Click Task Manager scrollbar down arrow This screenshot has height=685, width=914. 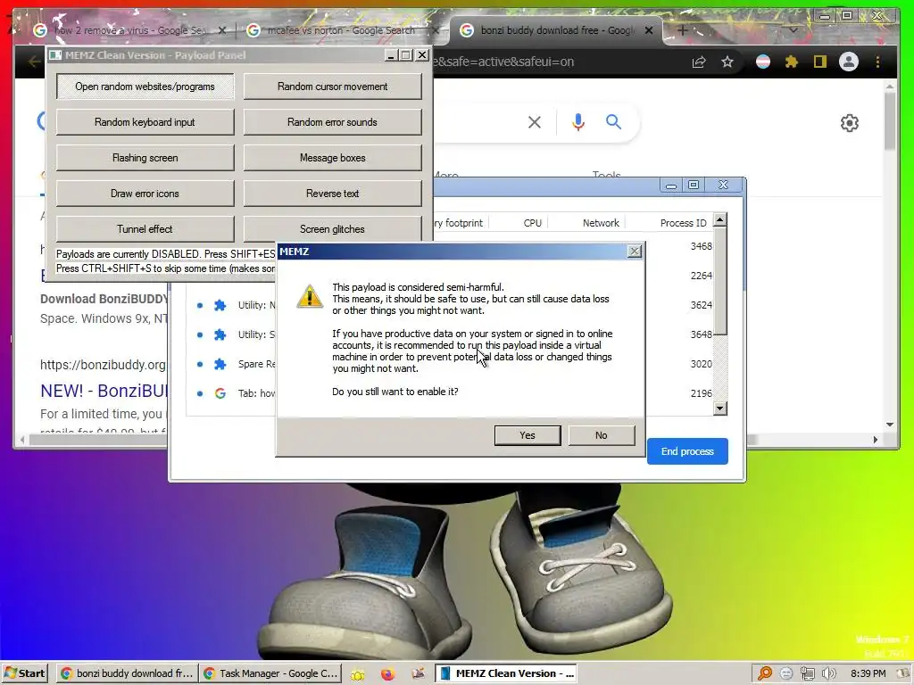720,409
